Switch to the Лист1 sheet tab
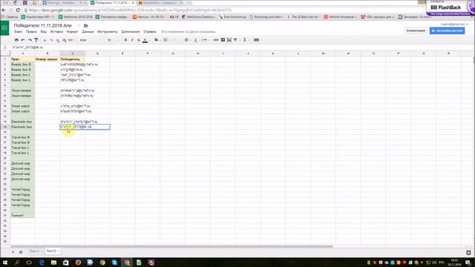Image resolution: width=475 pixels, height=267 pixels. pyautogui.click(x=36, y=251)
